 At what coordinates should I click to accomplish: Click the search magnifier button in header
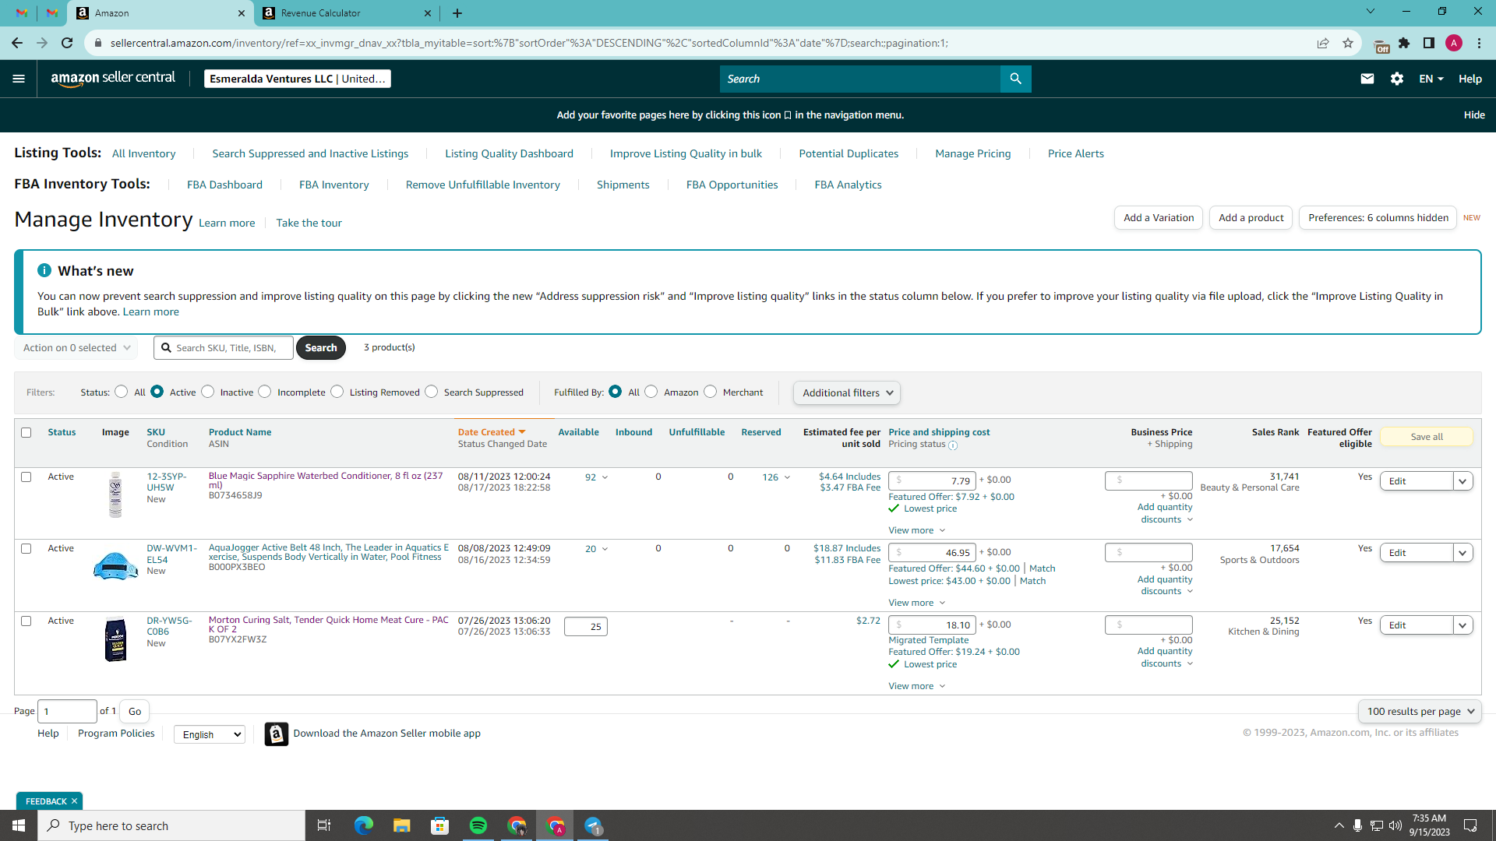tap(1015, 79)
